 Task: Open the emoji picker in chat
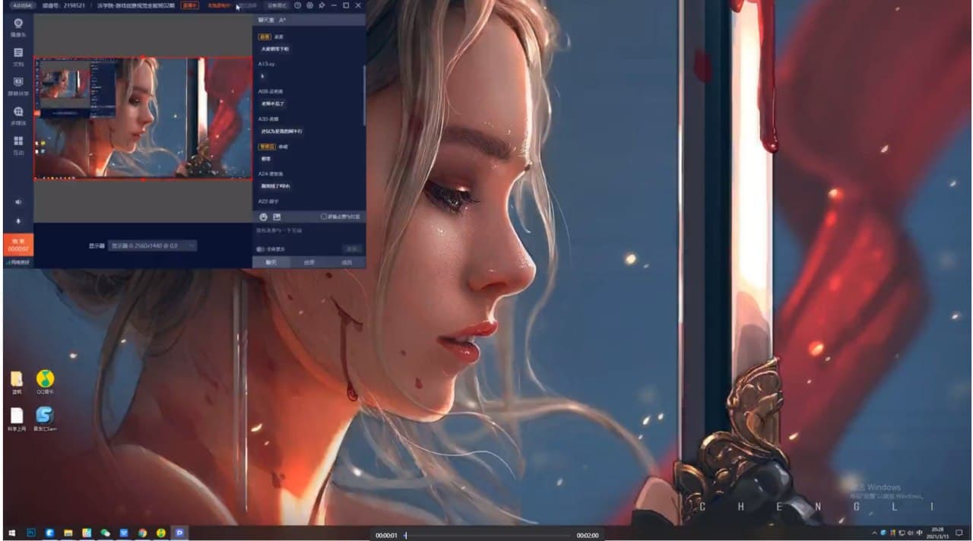(263, 217)
